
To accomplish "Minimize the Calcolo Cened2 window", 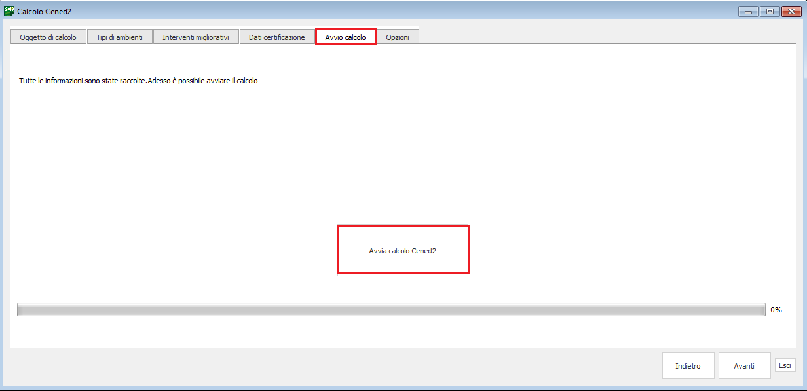I will [x=748, y=11].
